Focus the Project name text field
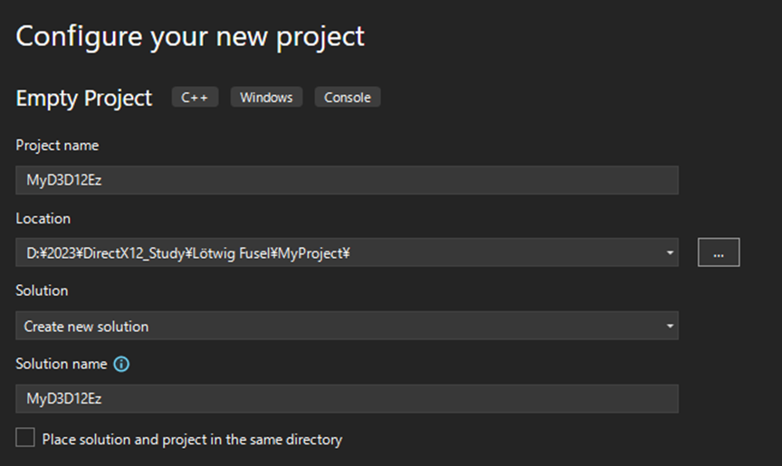Viewport: 782px width, 466px height. click(347, 180)
